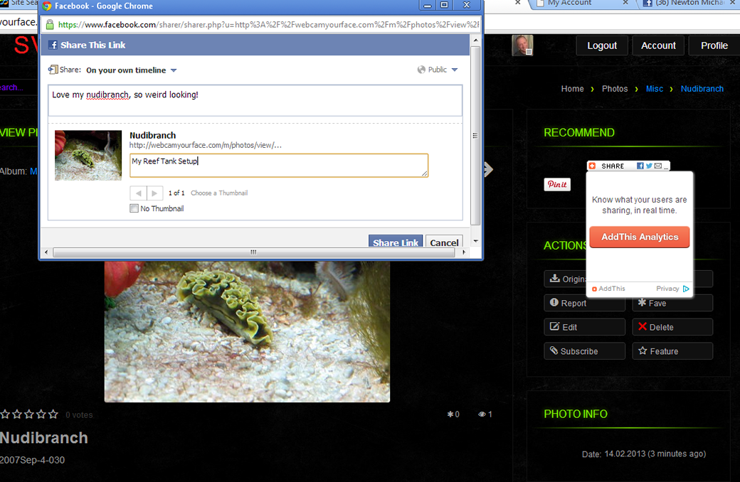740x482 pixels.
Task: Click the AddThis Analytics button
Action: (640, 237)
